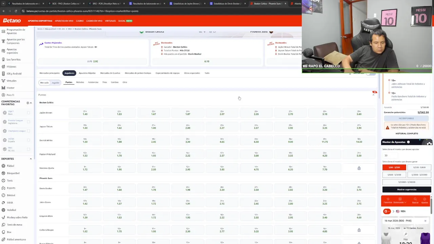Viewport: 434px width, 244px height.
Task: Click the Básquetbol breadcrumb link
Action: [51, 29]
